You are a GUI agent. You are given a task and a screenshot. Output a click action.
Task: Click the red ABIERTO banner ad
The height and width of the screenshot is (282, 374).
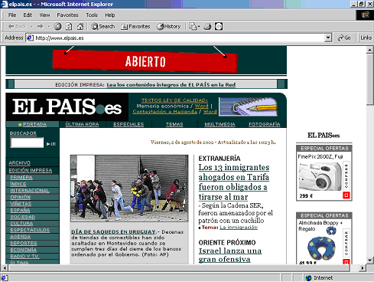145,61
